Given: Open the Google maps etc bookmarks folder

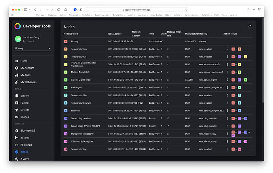Looking at the screenshot, I should 102,15.
